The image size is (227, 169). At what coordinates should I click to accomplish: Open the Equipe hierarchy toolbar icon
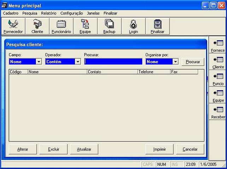[x=85, y=26]
